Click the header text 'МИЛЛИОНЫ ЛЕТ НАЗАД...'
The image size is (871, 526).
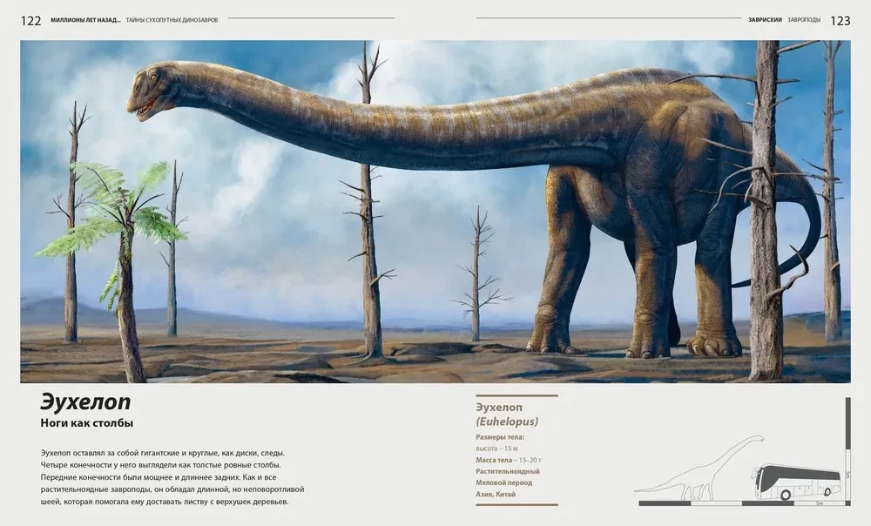coord(85,20)
